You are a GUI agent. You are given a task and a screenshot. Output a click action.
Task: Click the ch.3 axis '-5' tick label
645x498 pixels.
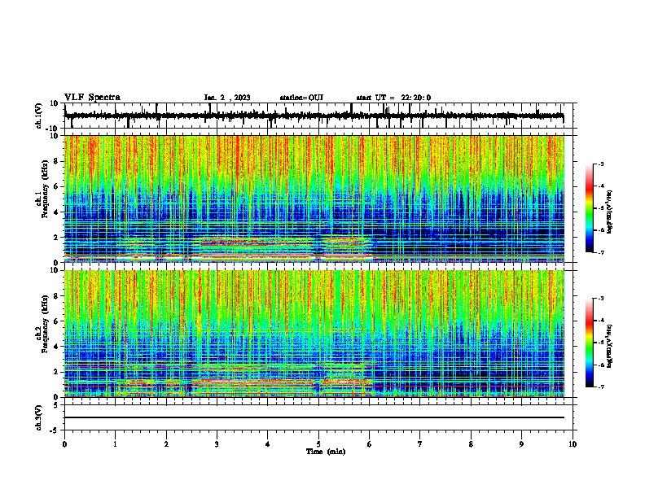(x=55, y=430)
